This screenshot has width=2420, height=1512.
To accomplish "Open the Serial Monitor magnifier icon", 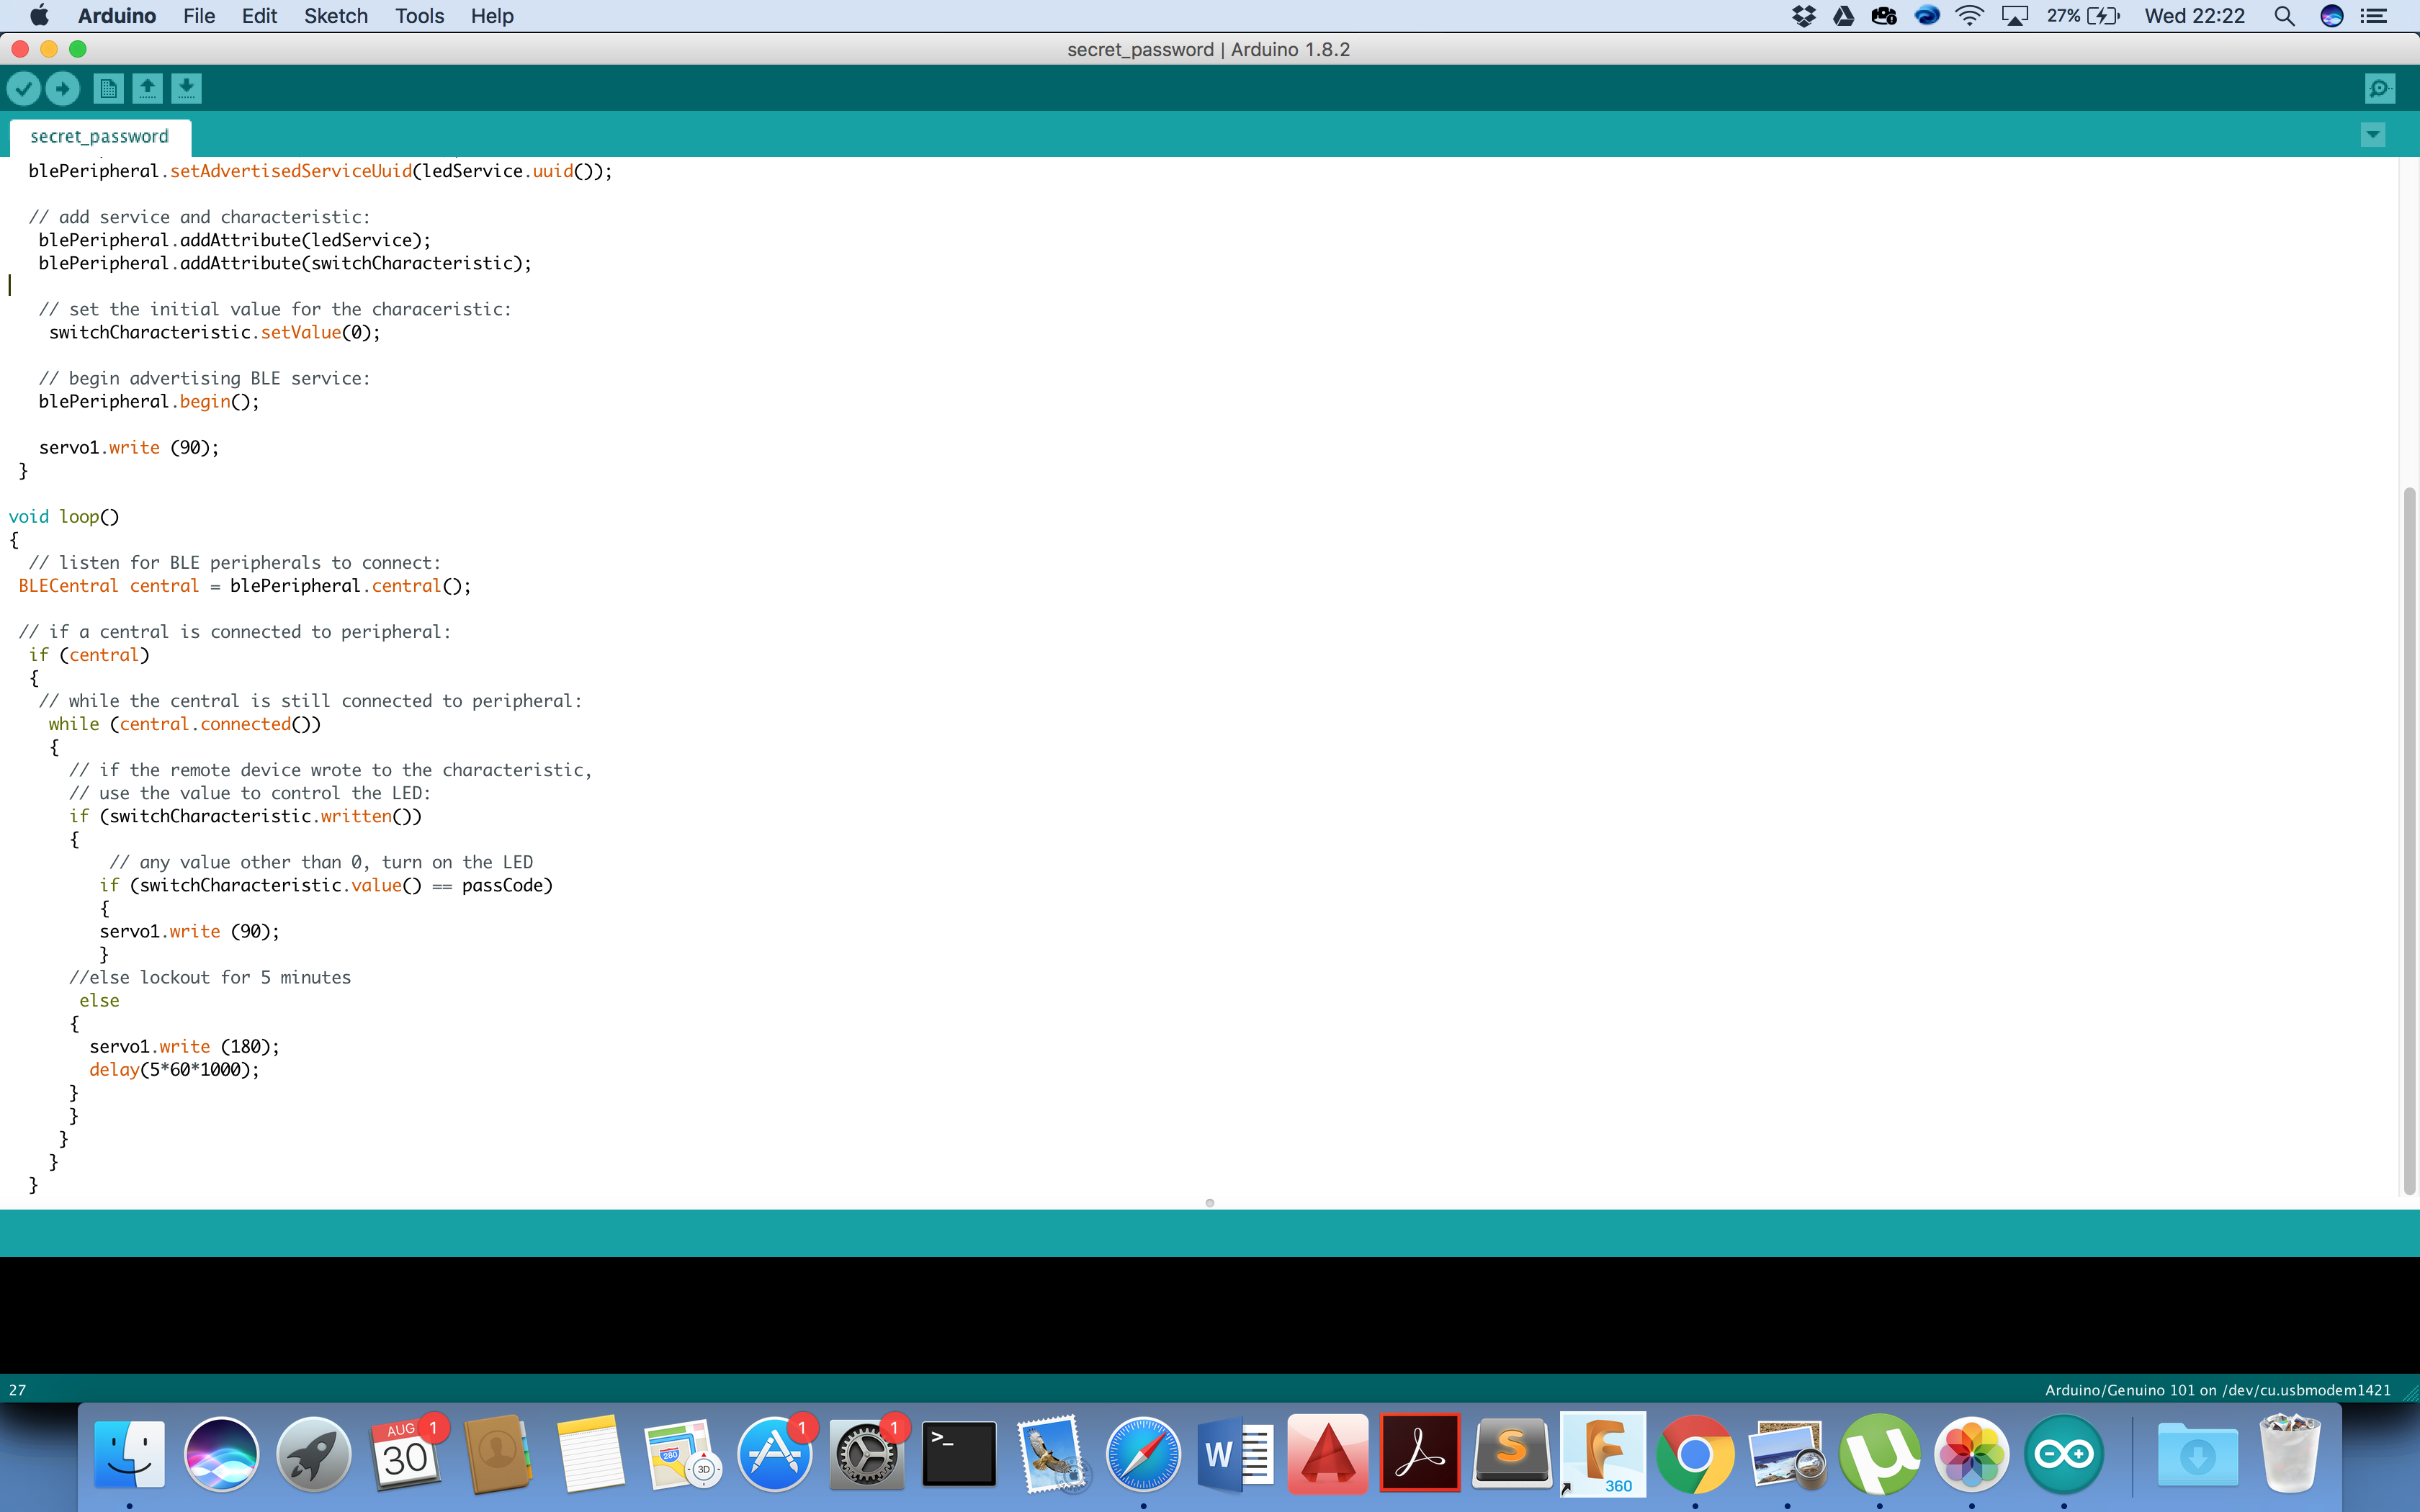I will click(2380, 89).
